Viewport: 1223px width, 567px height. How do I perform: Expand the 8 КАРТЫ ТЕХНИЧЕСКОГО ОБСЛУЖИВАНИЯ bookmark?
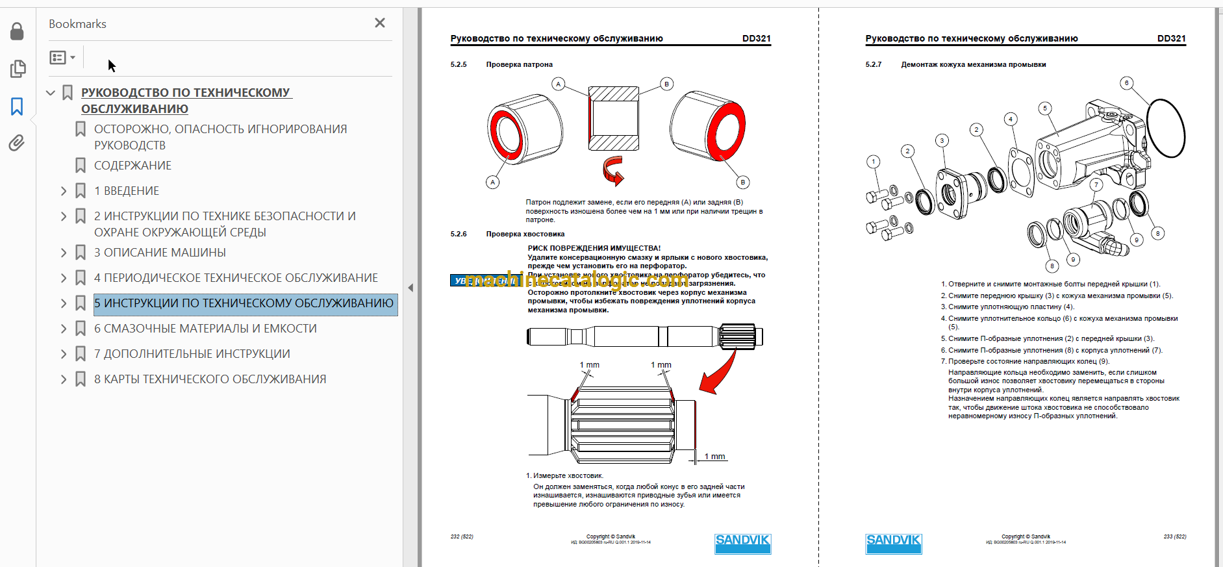[64, 379]
